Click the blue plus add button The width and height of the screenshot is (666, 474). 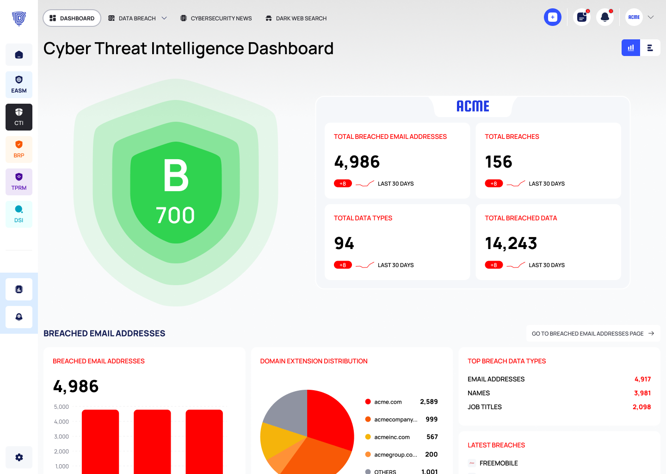(552, 17)
